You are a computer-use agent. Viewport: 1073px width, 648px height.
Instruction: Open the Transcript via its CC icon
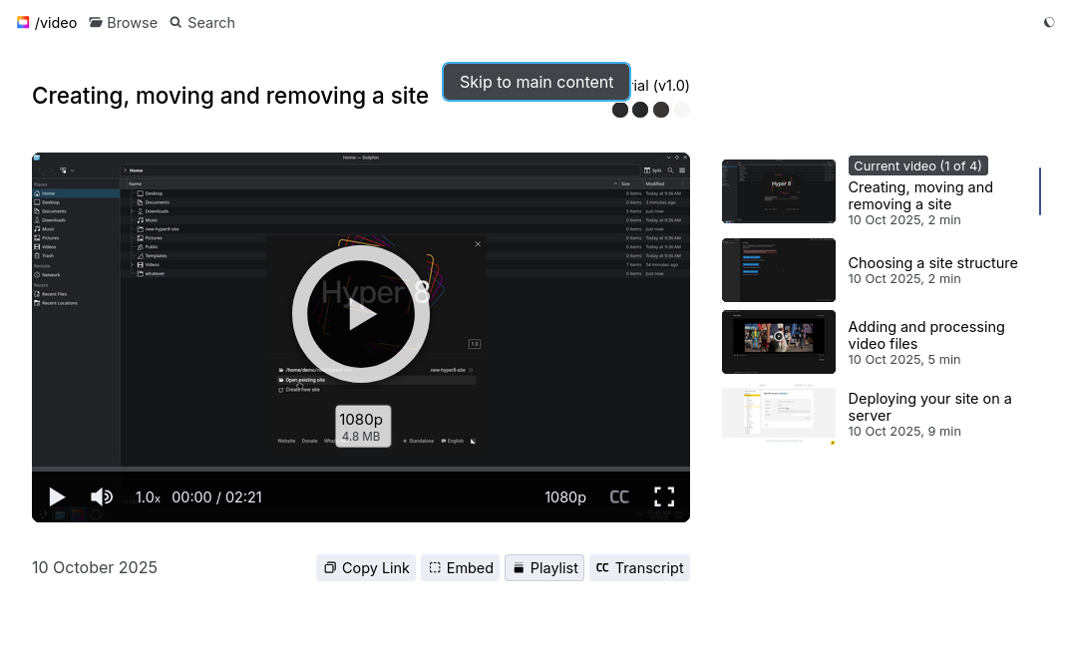[x=603, y=567]
